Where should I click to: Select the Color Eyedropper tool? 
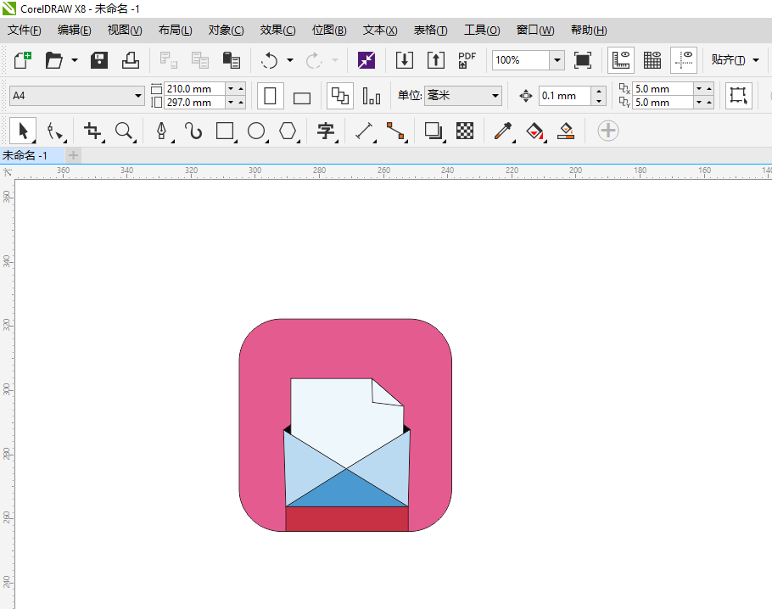point(503,131)
